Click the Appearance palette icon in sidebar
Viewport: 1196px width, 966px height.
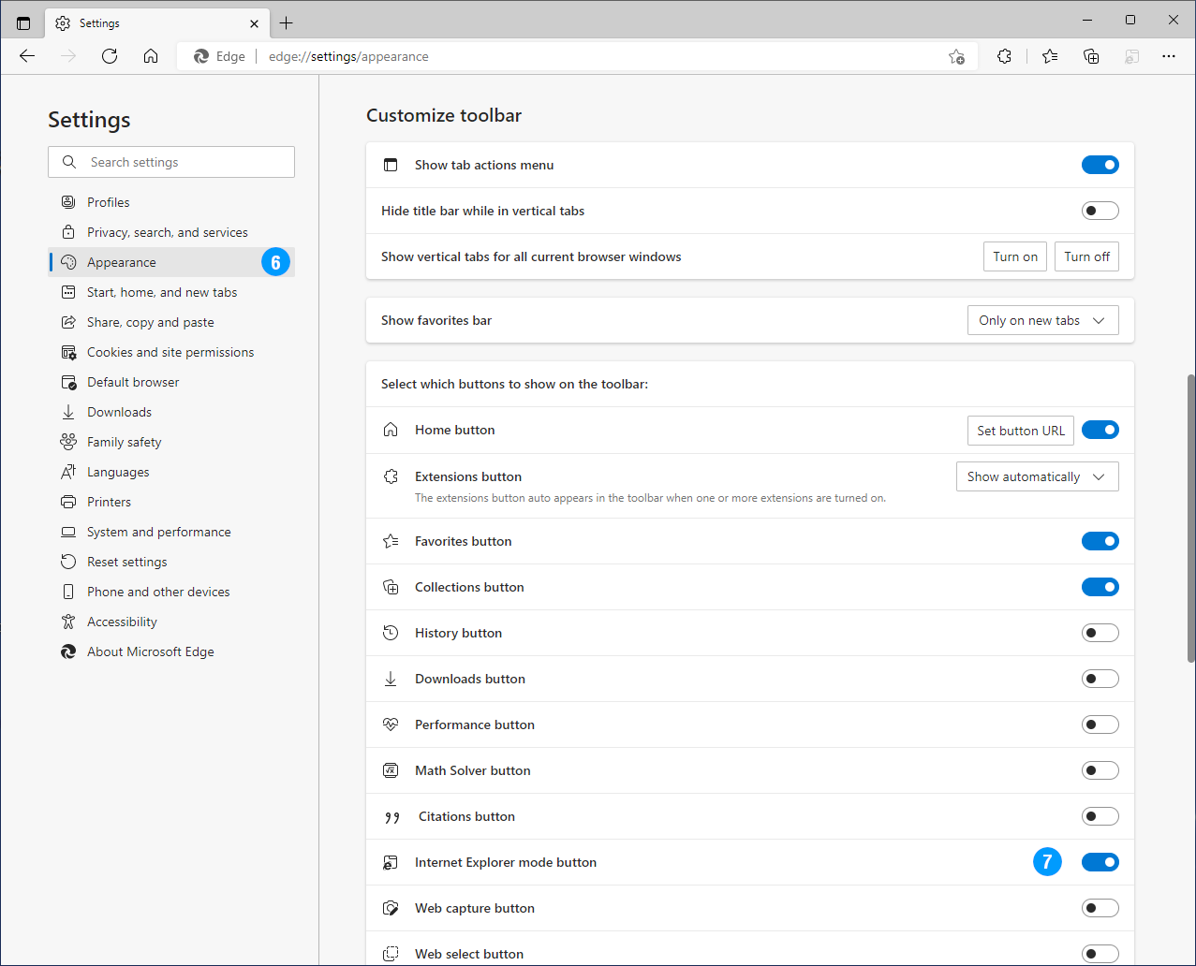pyautogui.click(x=67, y=261)
